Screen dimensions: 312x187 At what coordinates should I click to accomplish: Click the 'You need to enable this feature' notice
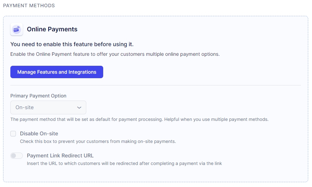tap(72, 44)
